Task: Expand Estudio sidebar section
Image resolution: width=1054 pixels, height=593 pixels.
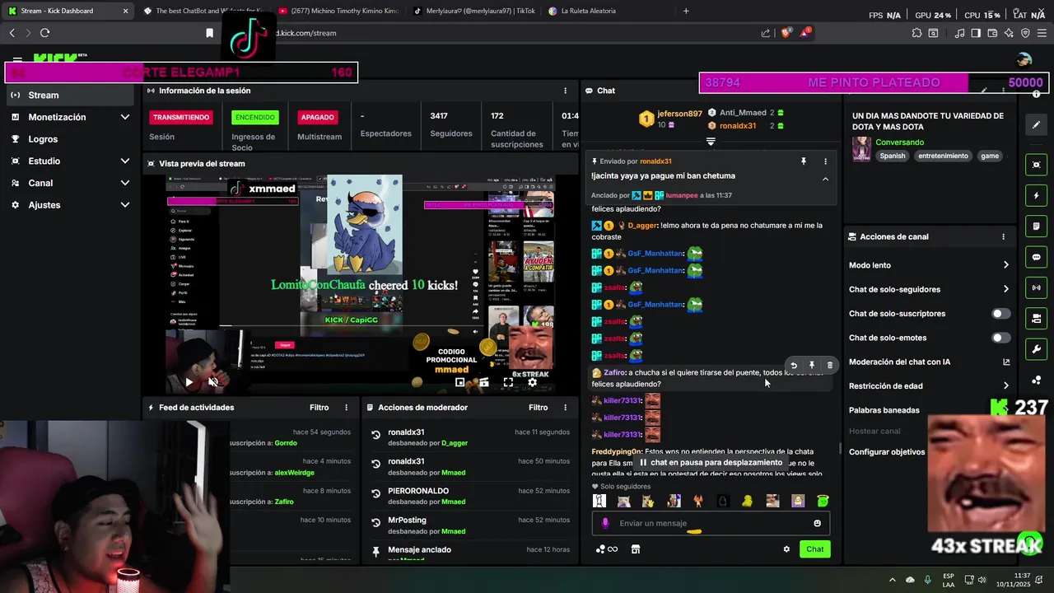Action: [x=124, y=161]
